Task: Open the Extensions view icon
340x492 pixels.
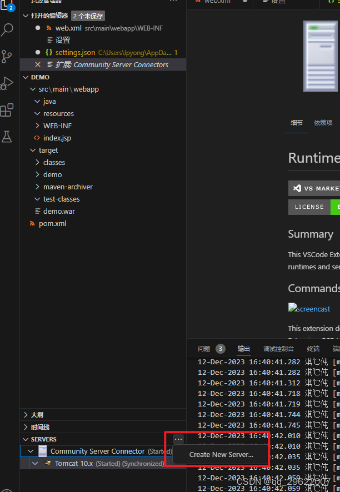Action: [x=7, y=110]
